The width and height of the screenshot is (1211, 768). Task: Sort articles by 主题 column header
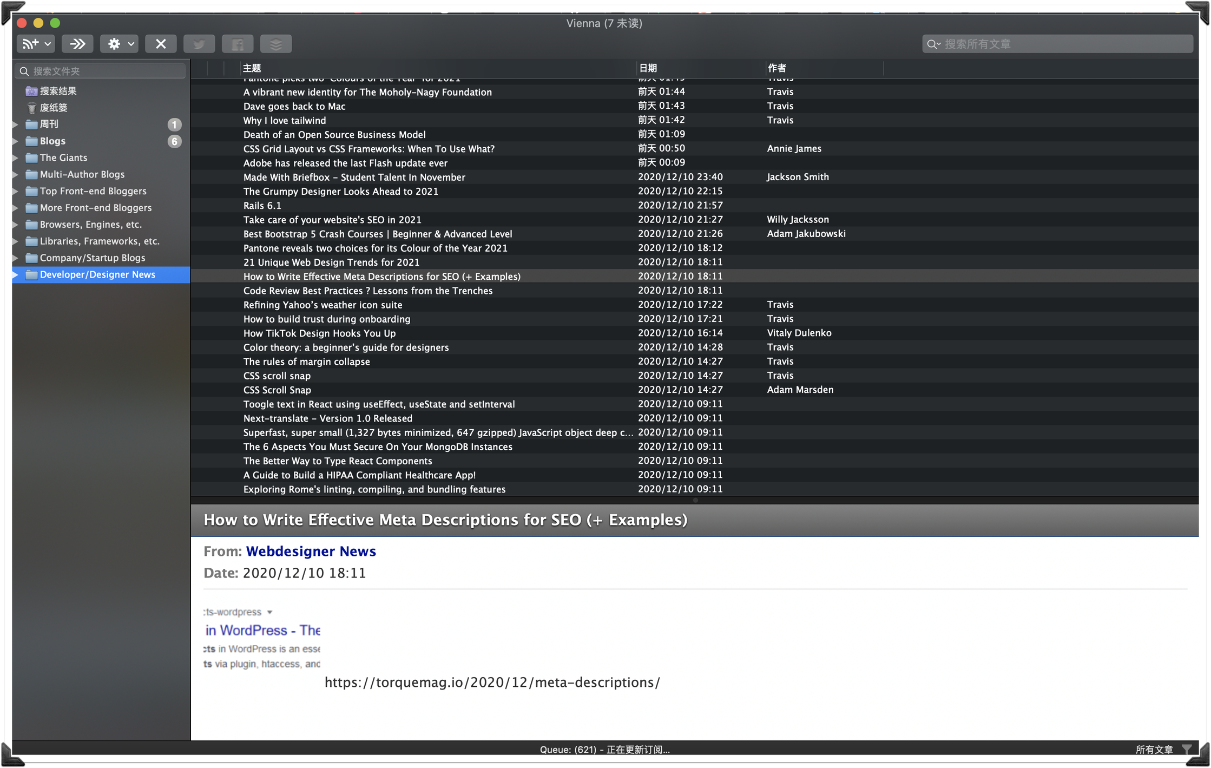point(438,68)
